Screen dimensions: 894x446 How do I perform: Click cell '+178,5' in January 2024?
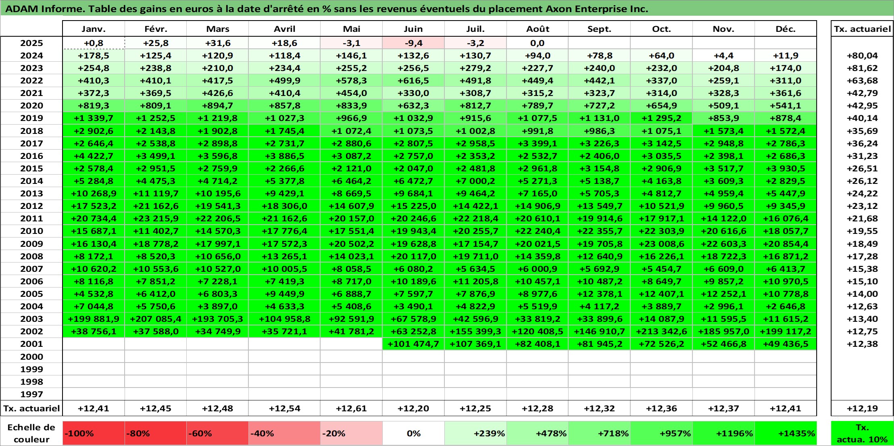tap(94, 56)
